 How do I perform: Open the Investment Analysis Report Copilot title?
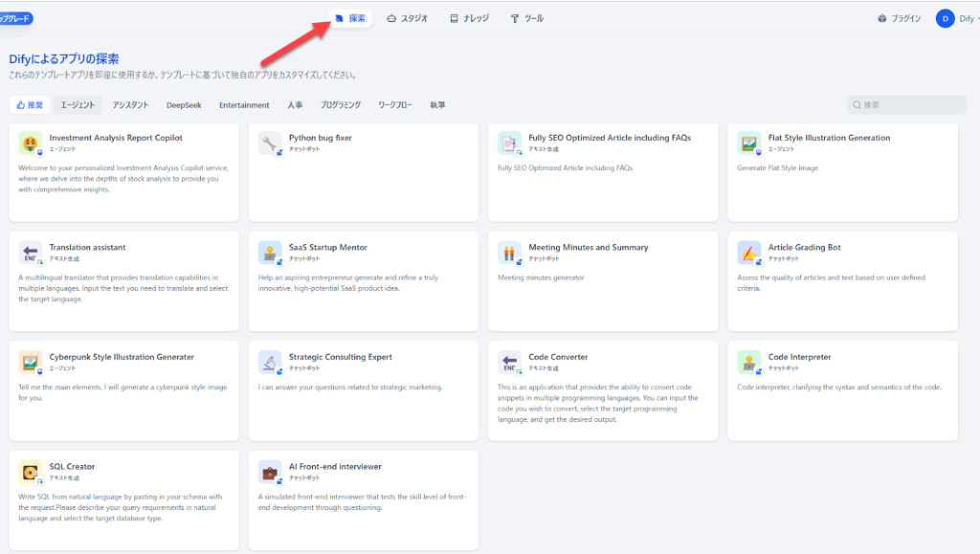[x=116, y=138]
